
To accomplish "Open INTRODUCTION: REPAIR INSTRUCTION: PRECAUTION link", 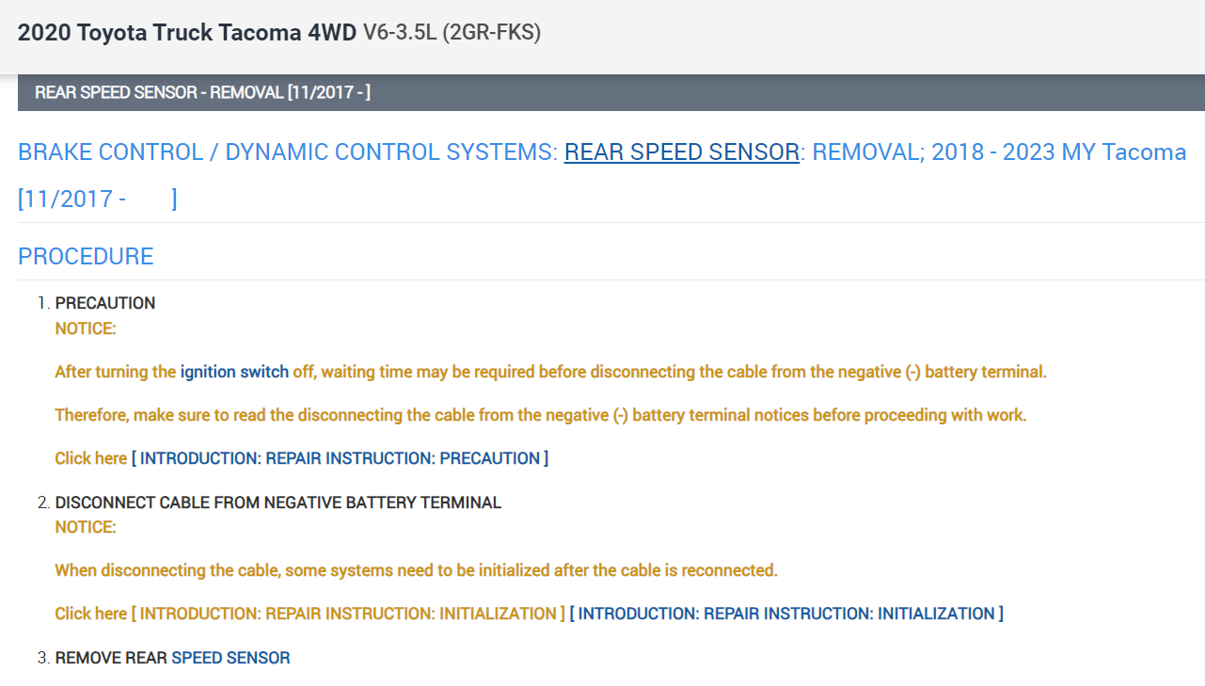I will [x=340, y=458].
